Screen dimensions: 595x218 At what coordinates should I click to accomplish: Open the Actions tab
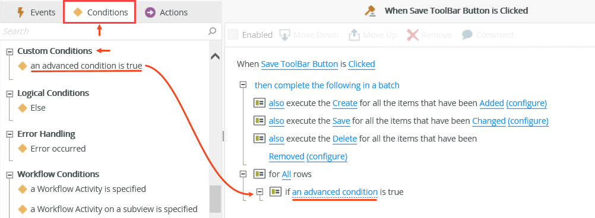click(166, 12)
